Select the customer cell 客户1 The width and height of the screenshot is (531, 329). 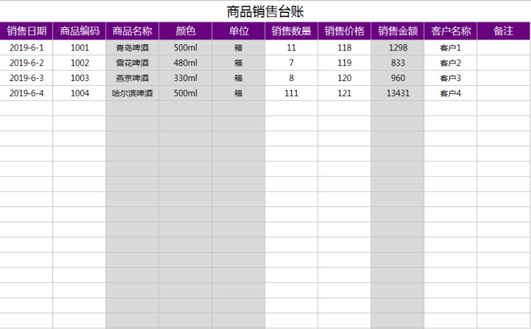[451, 48]
